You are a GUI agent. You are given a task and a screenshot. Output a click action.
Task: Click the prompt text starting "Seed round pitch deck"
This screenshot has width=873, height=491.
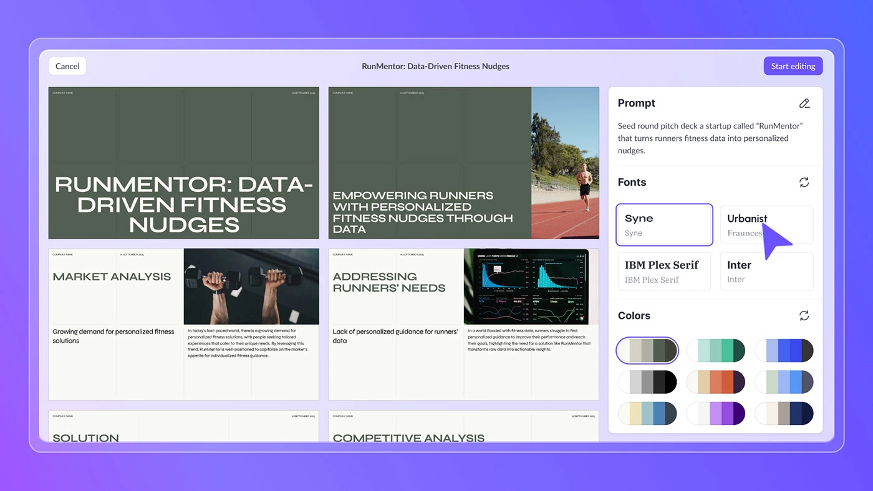711,138
